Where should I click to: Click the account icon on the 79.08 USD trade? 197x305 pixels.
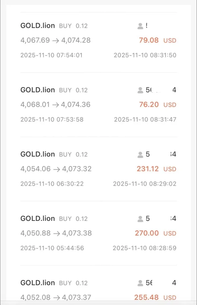coord(140,26)
